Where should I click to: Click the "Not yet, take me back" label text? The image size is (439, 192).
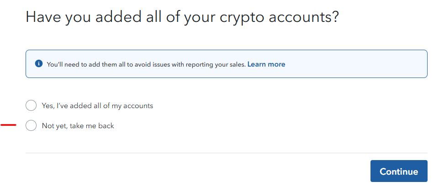tap(78, 126)
